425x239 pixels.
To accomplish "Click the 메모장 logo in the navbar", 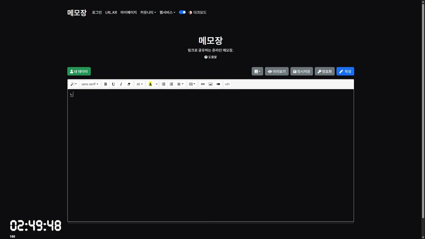I will [x=77, y=13].
